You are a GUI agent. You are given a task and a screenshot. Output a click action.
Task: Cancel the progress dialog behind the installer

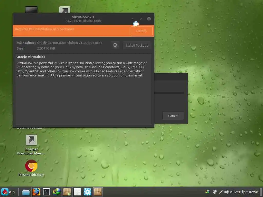[x=173, y=116]
